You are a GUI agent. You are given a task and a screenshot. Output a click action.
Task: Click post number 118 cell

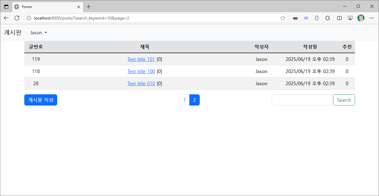[x=36, y=71]
